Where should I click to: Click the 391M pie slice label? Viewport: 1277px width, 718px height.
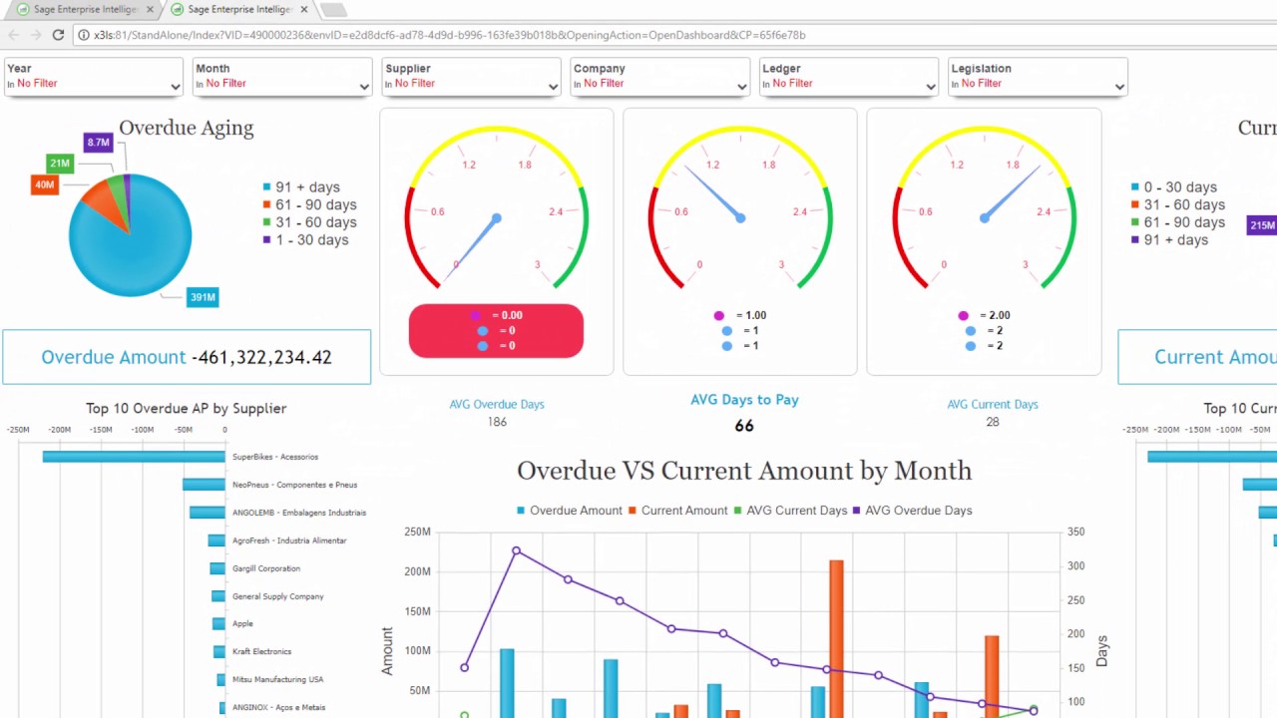(203, 297)
